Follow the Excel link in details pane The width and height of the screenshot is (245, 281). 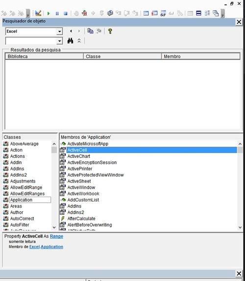(x=35, y=247)
